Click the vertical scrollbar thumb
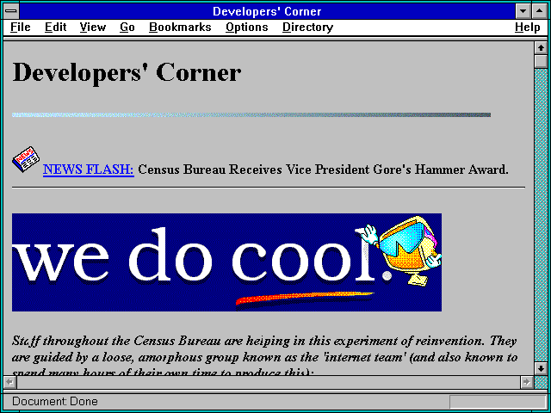The width and height of the screenshot is (551, 413). pyautogui.click(x=541, y=61)
